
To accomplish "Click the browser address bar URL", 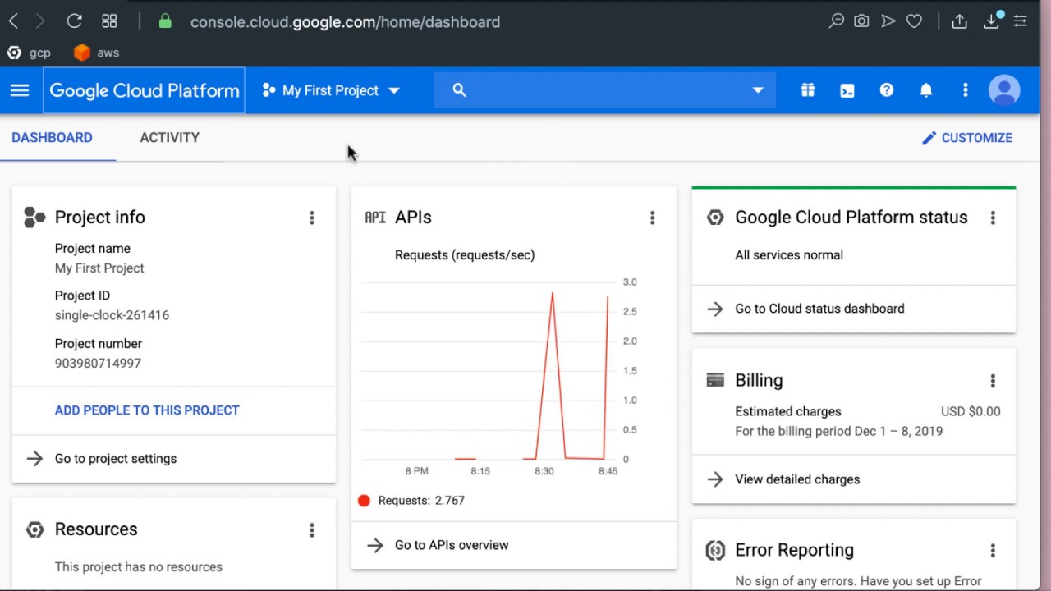I will coord(345,22).
